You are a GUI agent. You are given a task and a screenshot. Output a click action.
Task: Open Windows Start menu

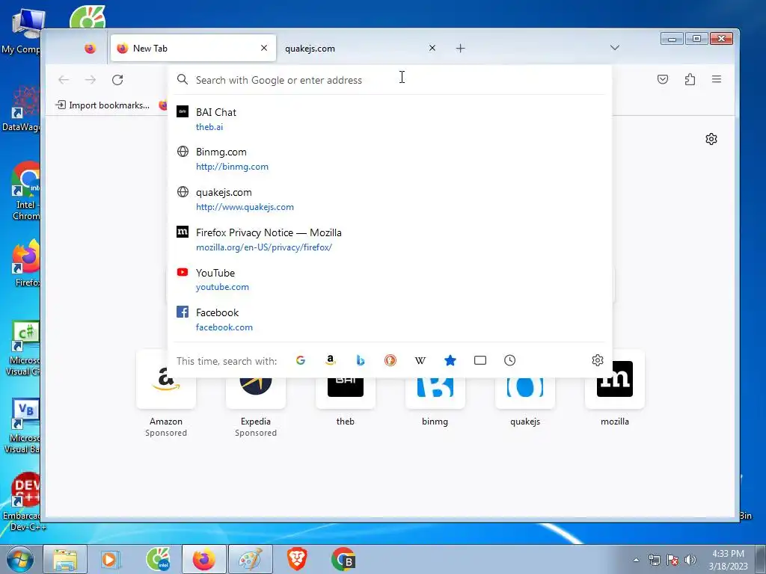tap(19, 559)
